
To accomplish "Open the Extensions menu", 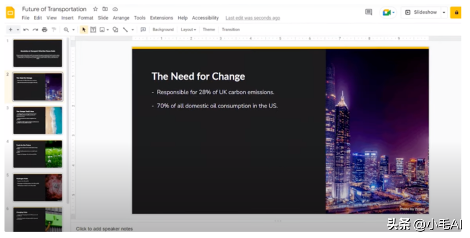I will click(x=162, y=18).
